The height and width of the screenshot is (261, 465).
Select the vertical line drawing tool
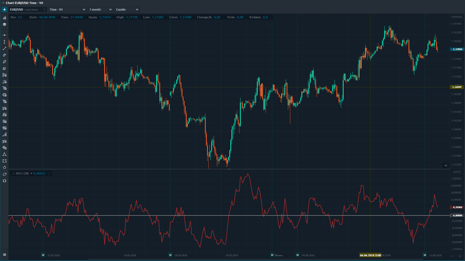[5, 42]
